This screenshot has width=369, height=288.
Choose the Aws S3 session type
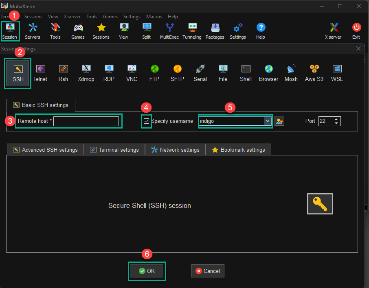(314, 73)
